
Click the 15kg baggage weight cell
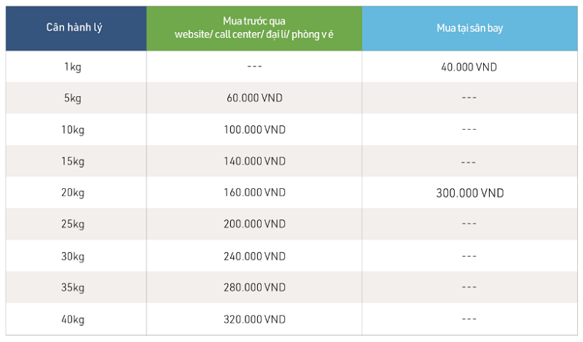coord(73,161)
